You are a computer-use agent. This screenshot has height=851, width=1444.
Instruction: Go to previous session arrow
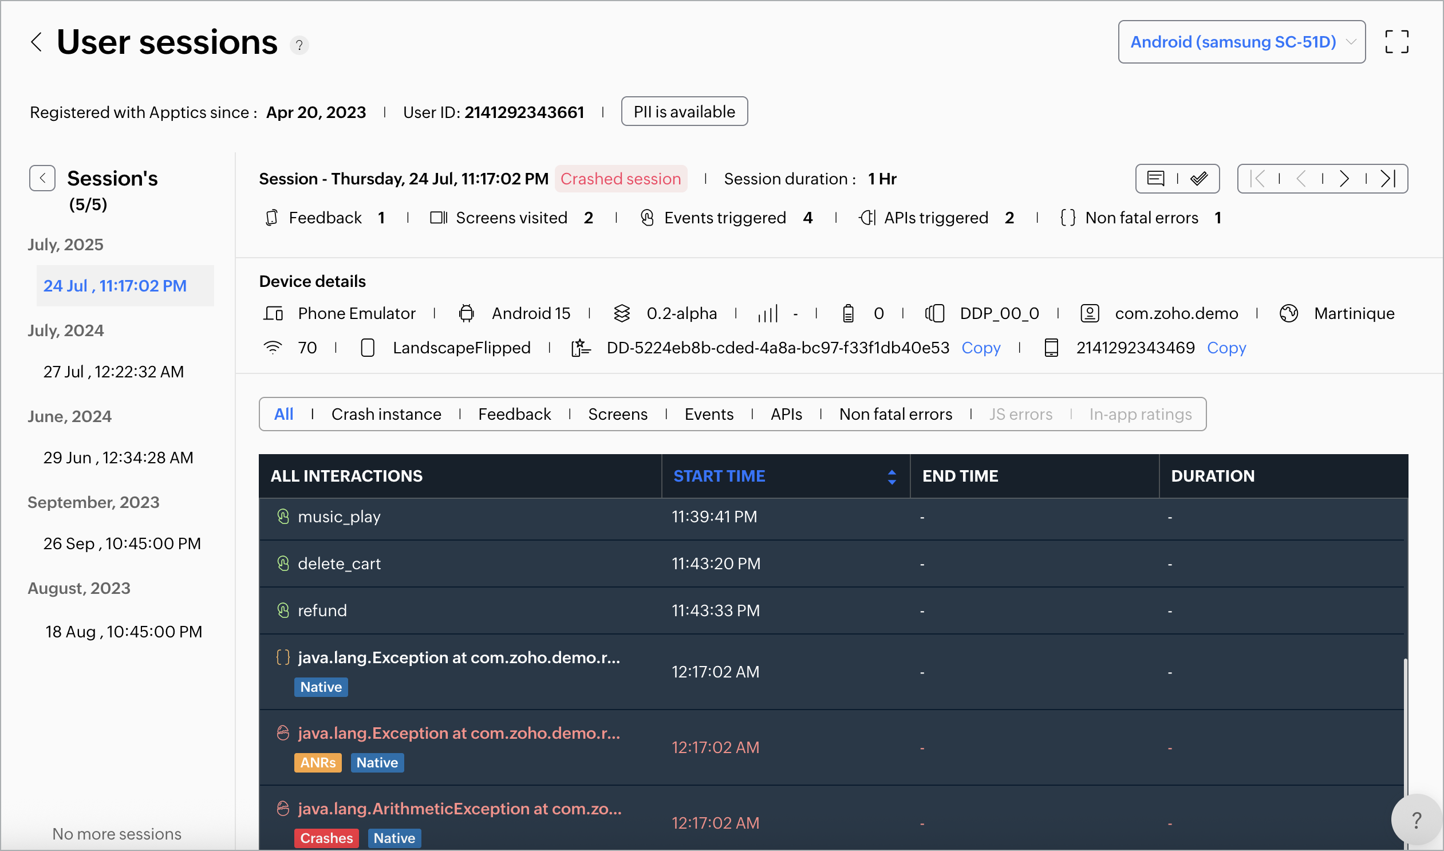(1301, 179)
